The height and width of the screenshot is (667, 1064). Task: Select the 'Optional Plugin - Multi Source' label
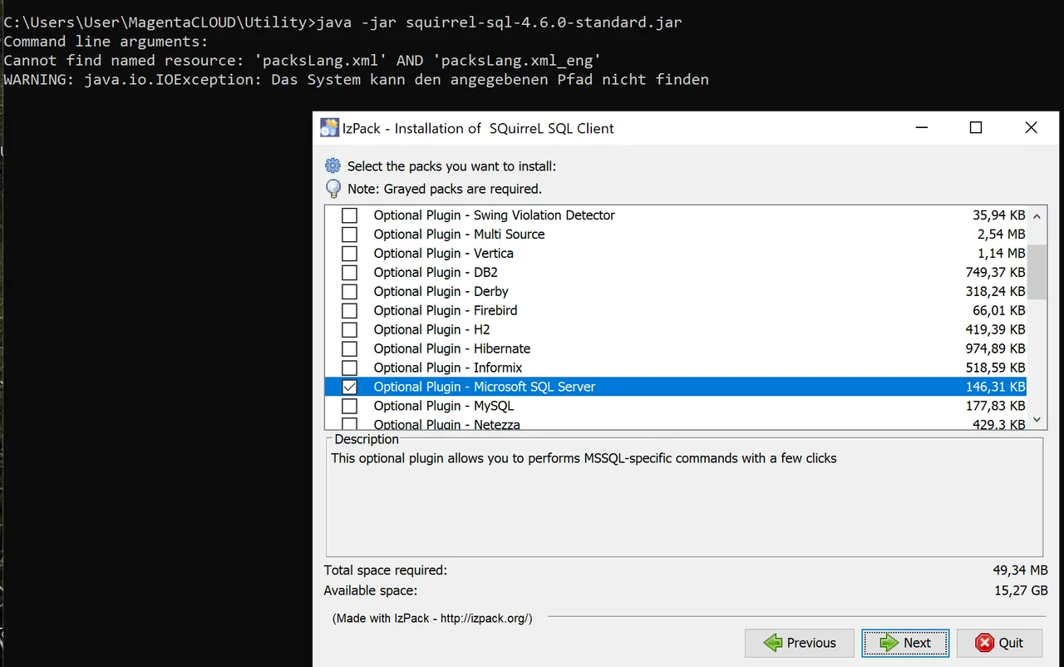point(459,235)
